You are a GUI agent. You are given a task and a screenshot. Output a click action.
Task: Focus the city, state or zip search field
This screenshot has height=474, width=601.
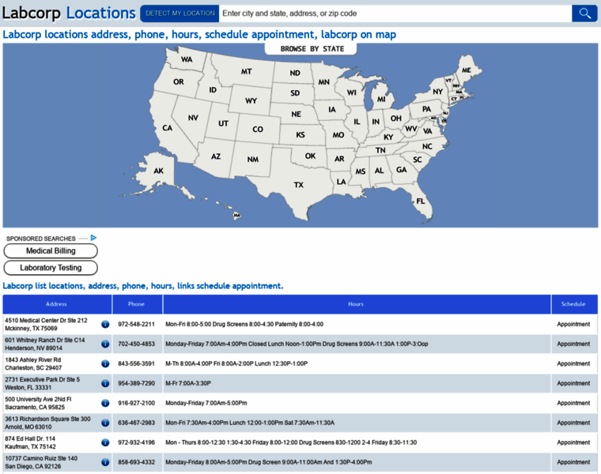coord(395,13)
